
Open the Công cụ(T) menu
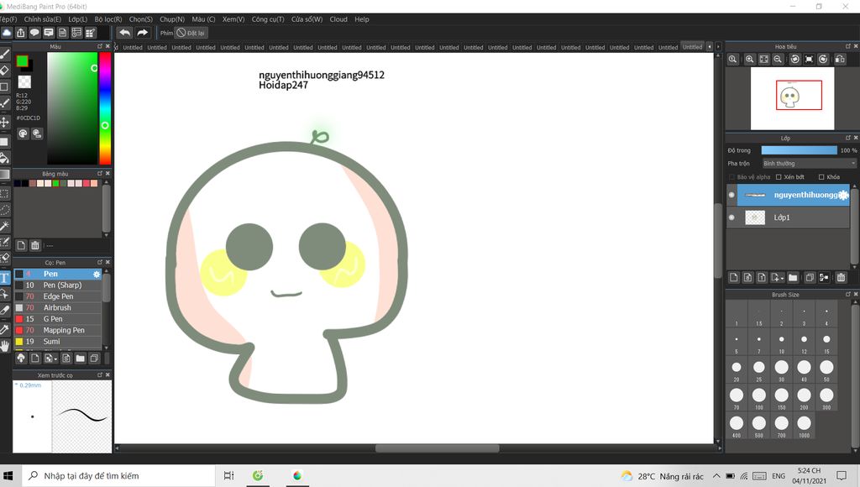click(268, 19)
